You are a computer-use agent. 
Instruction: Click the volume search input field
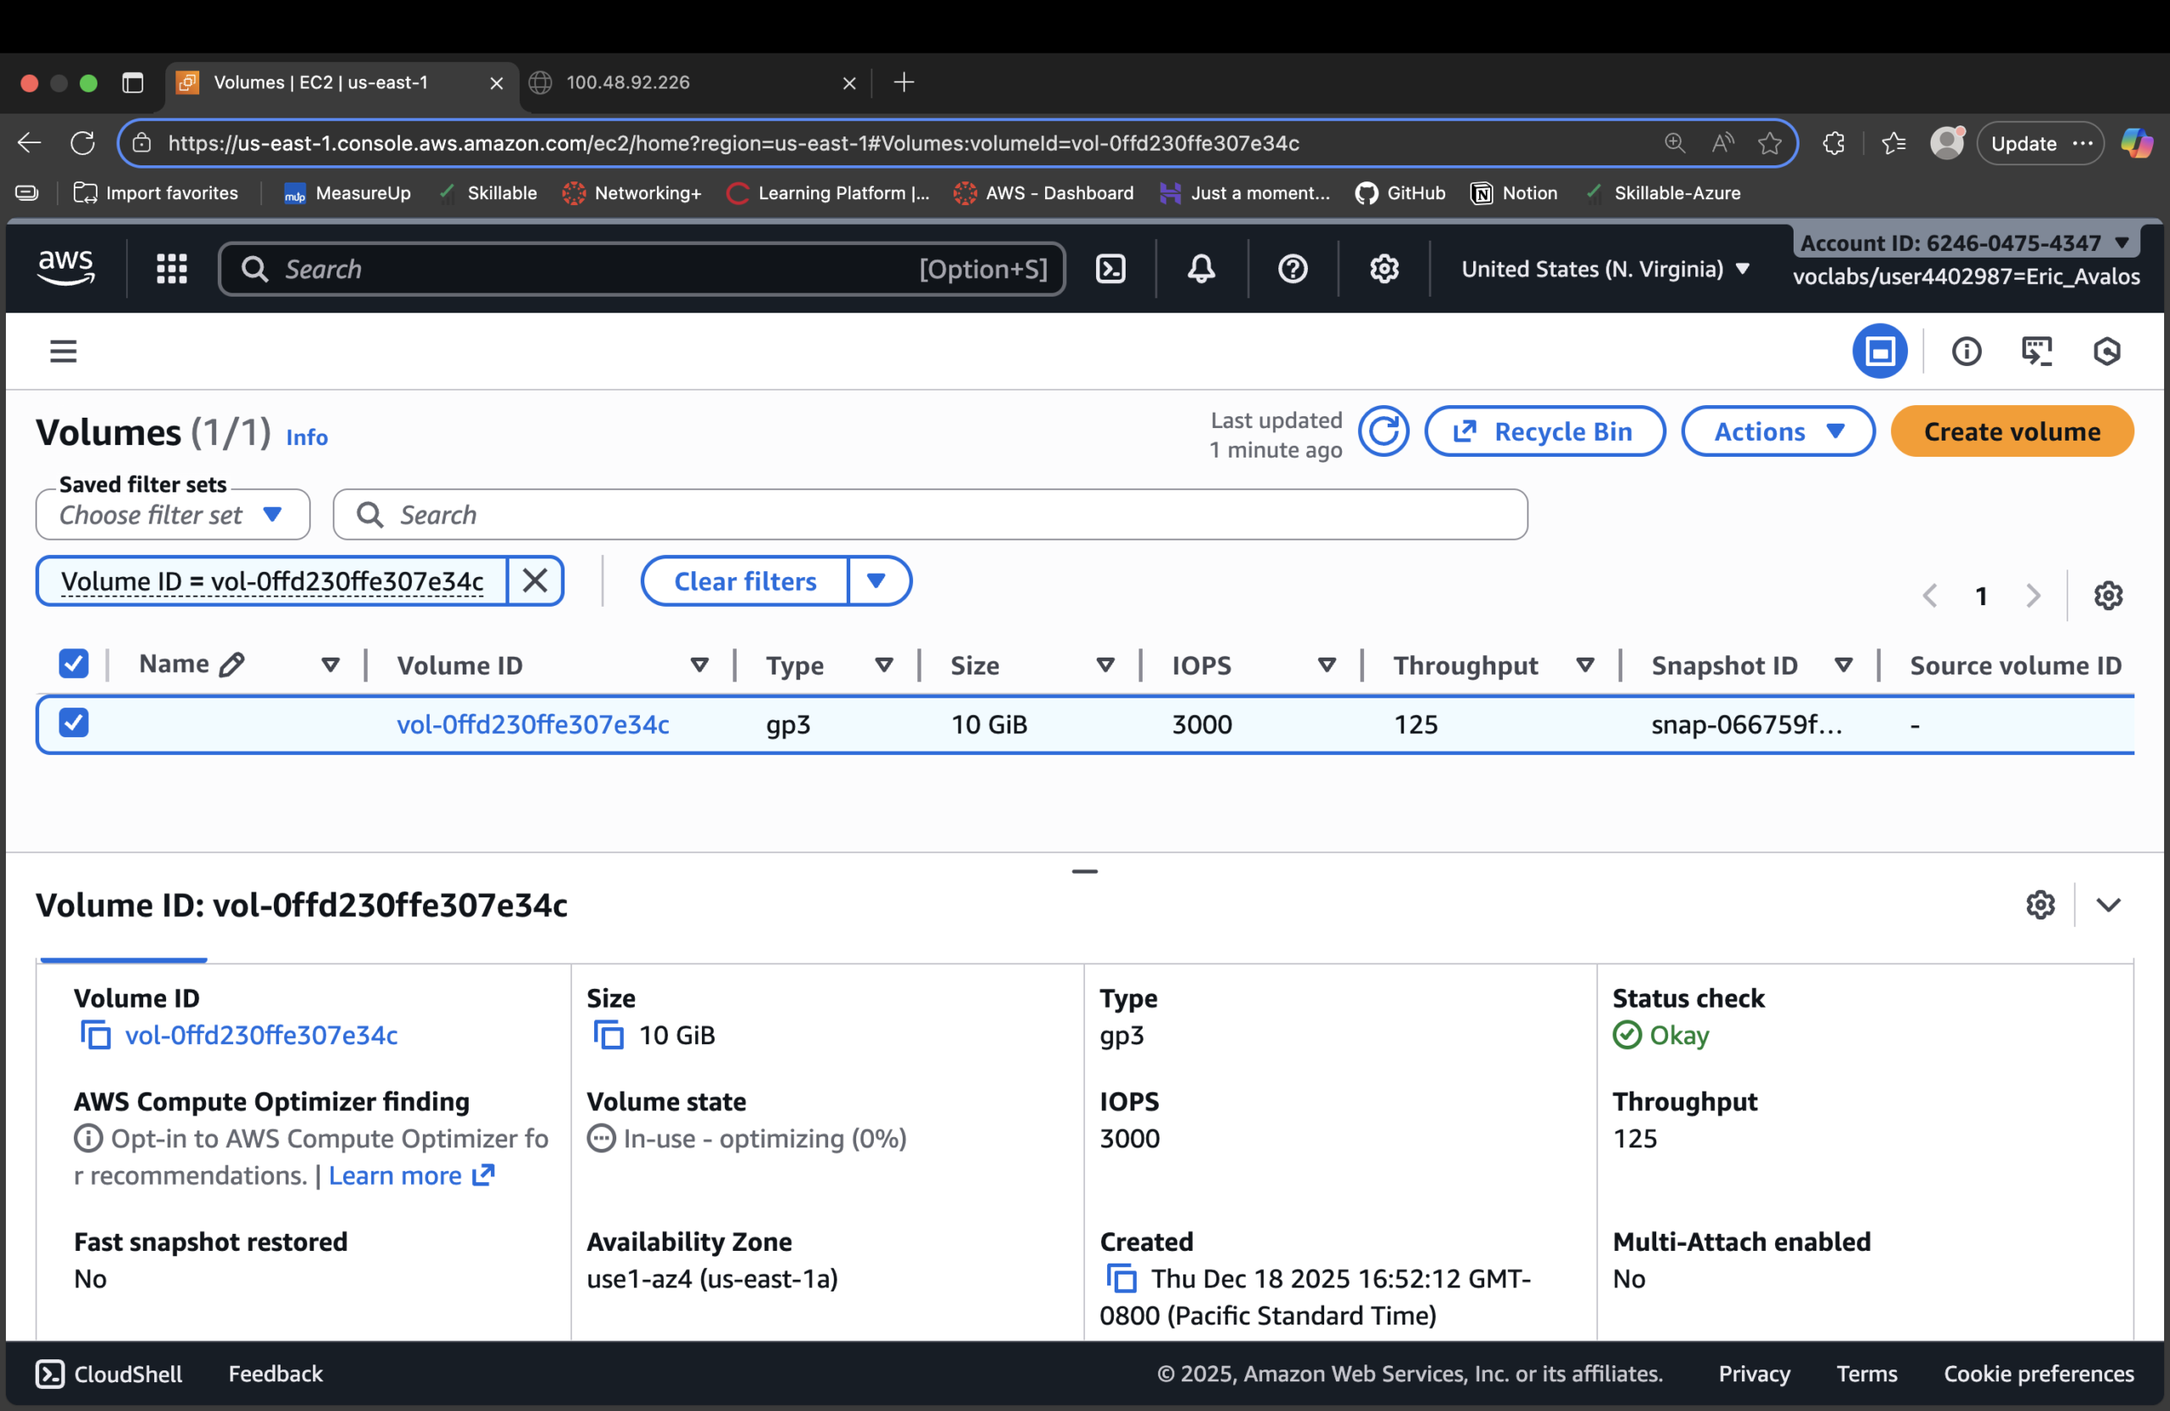click(929, 514)
